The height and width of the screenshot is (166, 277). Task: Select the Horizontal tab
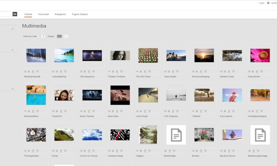click(44, 14)
